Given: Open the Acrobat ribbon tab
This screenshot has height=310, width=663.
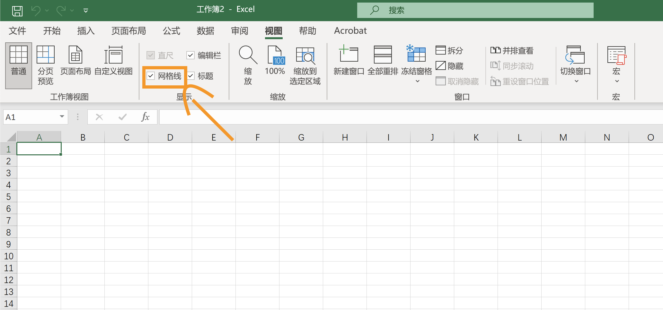Looking at the screenshot, I should 350,31.
